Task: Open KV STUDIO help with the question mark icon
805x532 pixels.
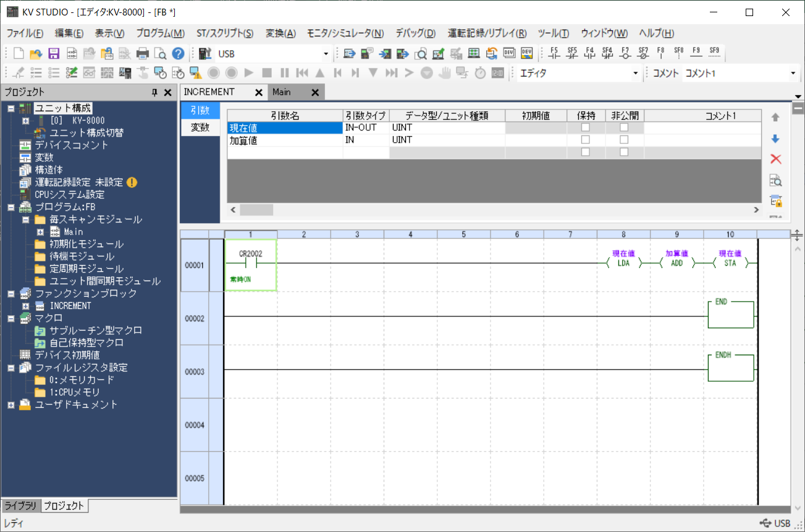Action: (177, 53)
